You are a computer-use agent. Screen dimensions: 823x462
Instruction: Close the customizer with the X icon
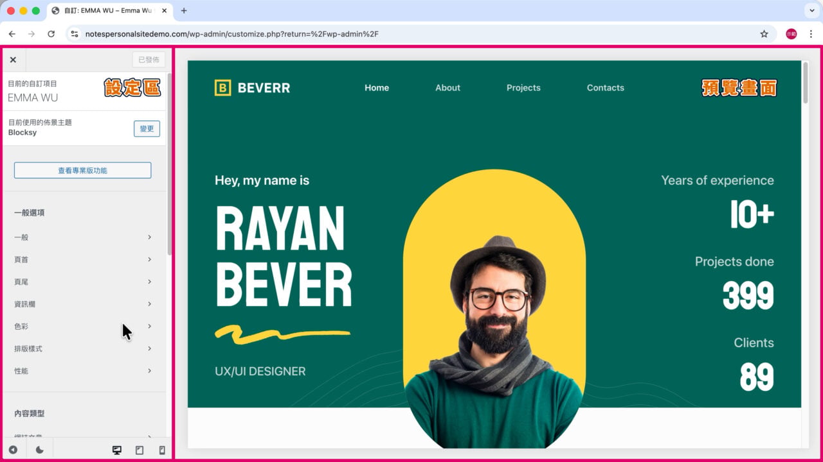(x=13, y=60)
